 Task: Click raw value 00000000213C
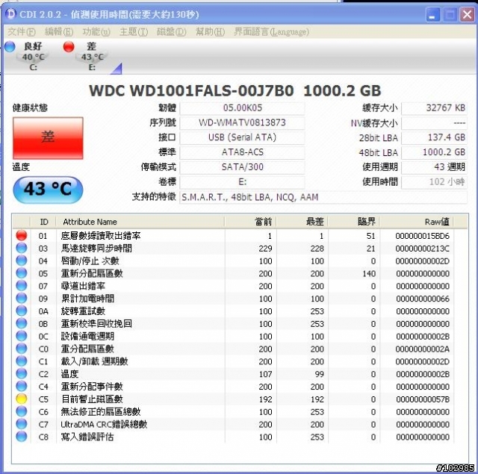(x=423, y=249)
